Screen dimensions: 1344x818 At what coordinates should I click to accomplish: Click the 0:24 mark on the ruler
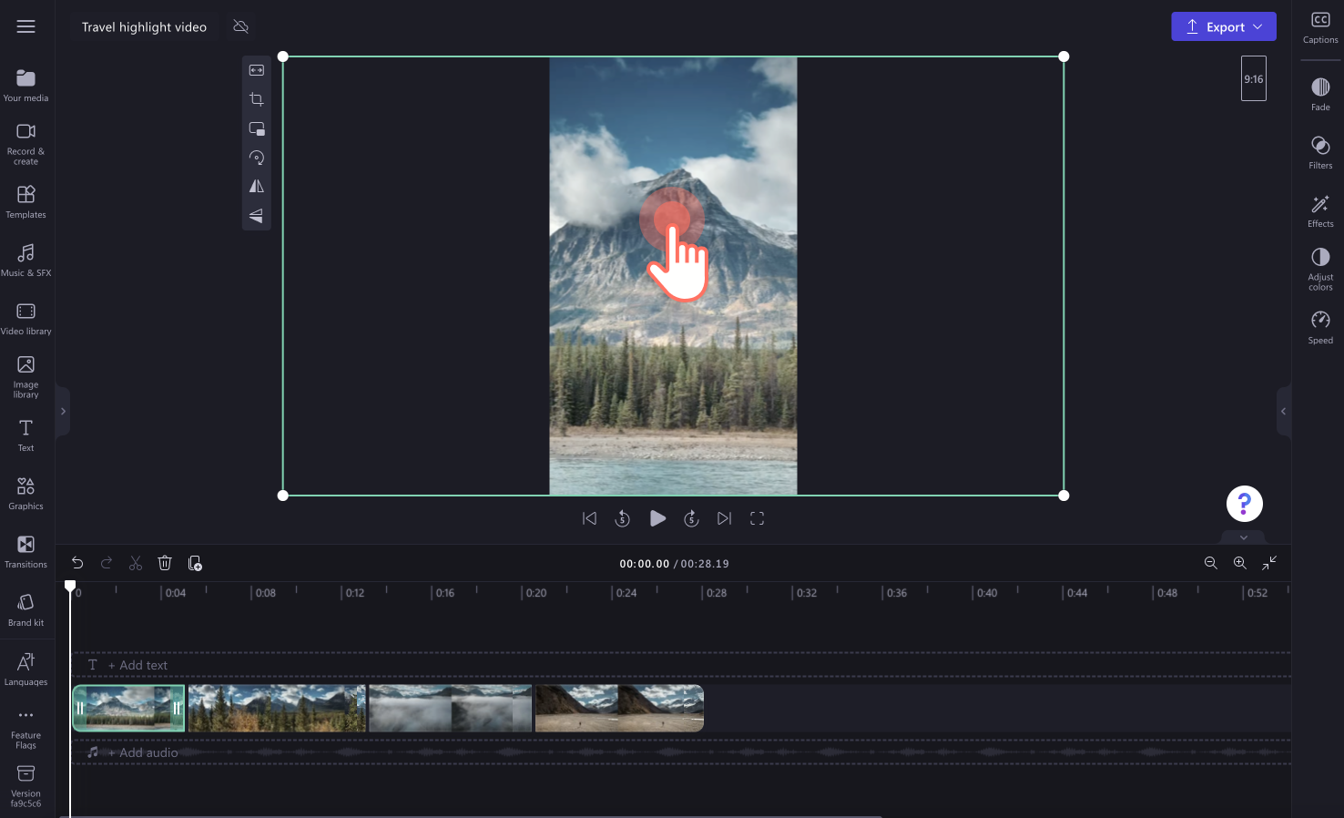(x=626, y=593)
